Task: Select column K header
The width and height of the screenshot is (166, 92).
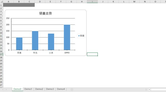Action: [113, 2]
